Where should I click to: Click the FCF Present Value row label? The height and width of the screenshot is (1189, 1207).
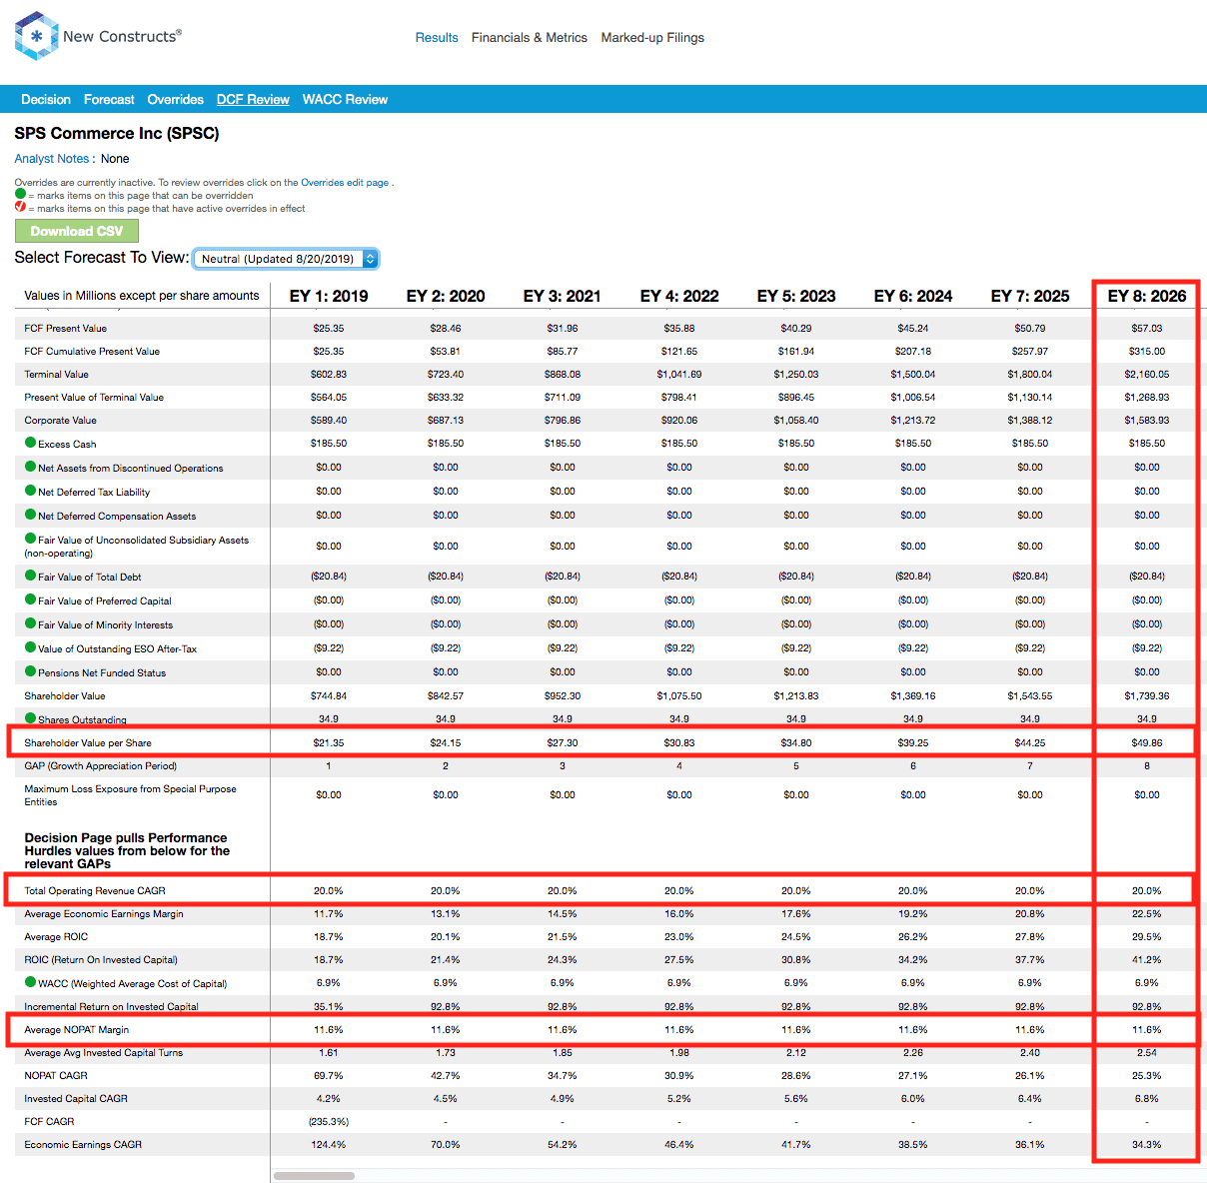[65, 328]
